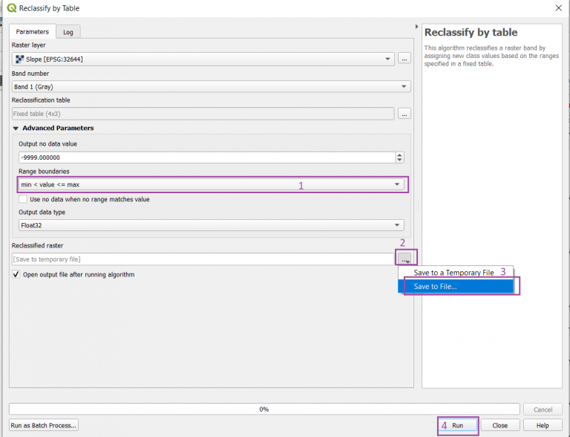Decrease the output no data value
The image size is (570, 437).
[x=400, y=161]
